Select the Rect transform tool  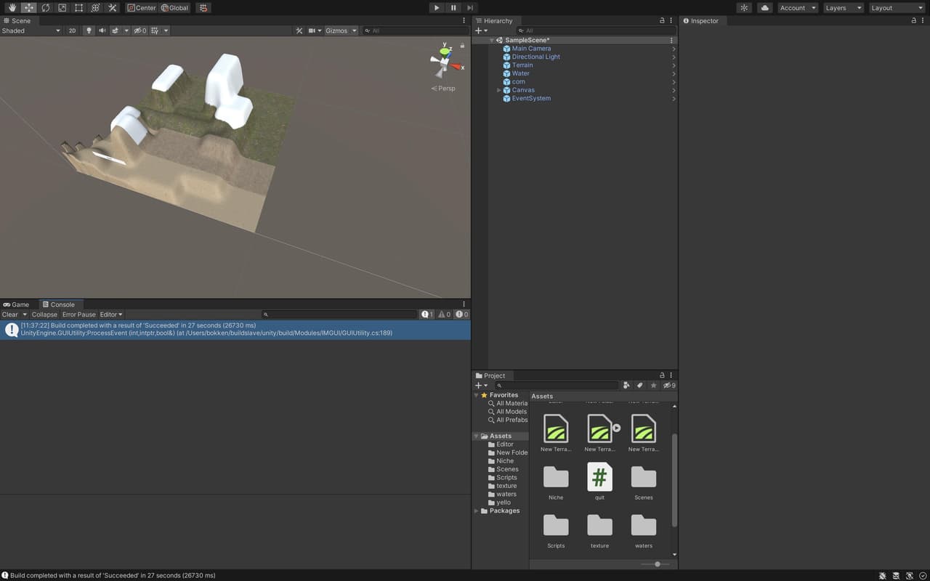79,8
